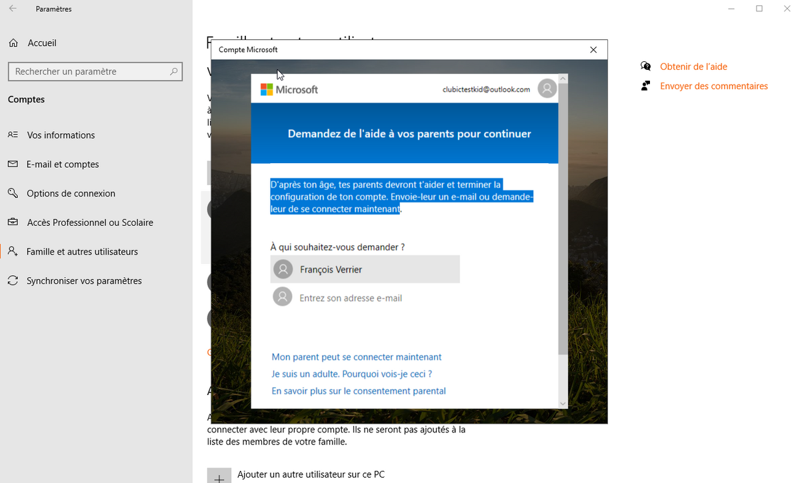The width and height of the screenshot is (800, 483).
Task: Click À qui souhaitez-vous demander text
Action: click(x=337, y=247)
